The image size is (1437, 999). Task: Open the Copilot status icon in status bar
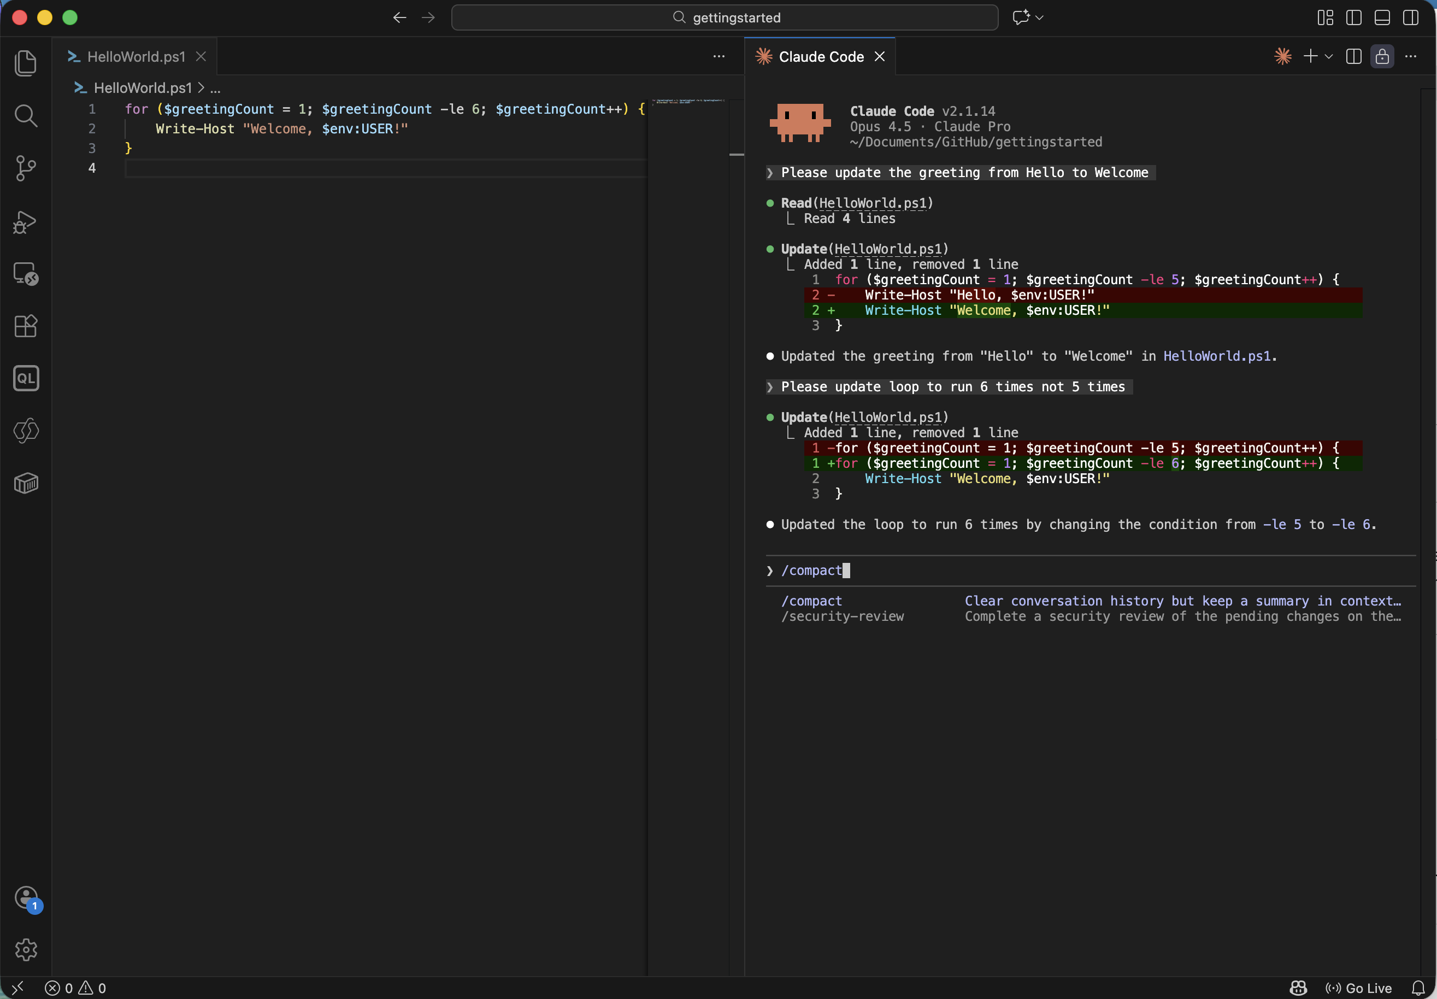click(1298, 988)
